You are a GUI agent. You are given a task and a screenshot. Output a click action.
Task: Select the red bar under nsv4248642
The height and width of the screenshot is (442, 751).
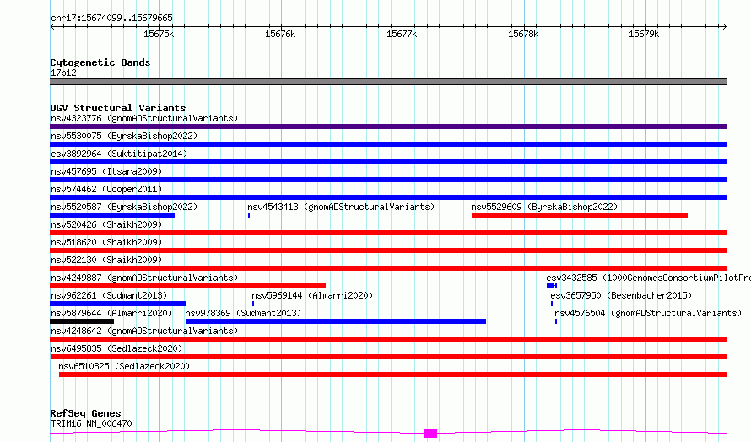pos(388,339)
